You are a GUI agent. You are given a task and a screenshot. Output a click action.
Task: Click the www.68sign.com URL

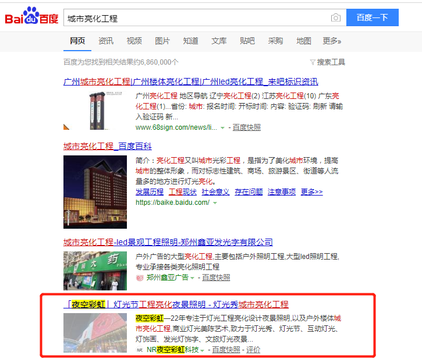tap(176, 127)
